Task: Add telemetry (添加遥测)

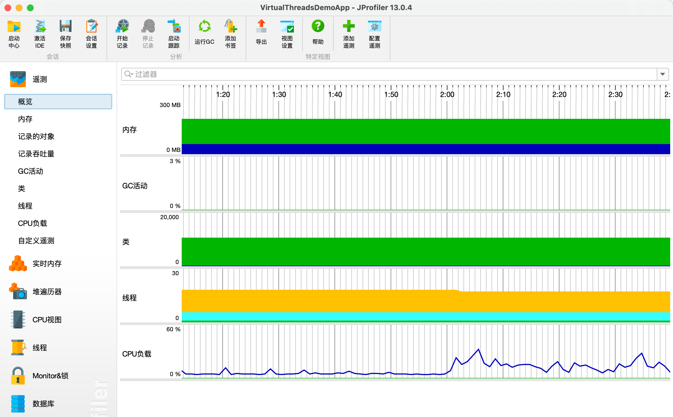Action: (349, 34)
